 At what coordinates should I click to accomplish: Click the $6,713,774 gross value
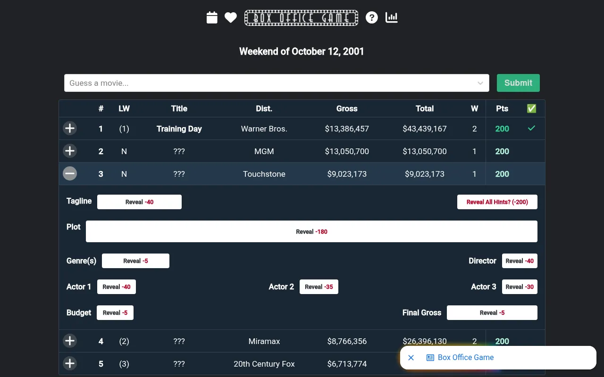pos(347,364)
